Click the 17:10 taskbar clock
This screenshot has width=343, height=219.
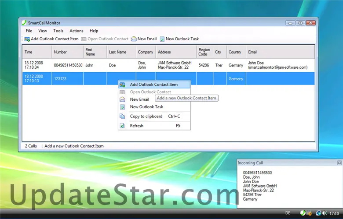pyautogui.click(x=334, y=213)
